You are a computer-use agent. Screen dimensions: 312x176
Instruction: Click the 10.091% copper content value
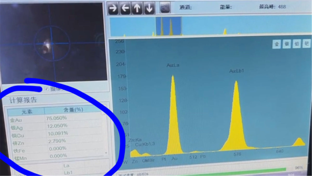pyautogui.click(x=58, y=133)
